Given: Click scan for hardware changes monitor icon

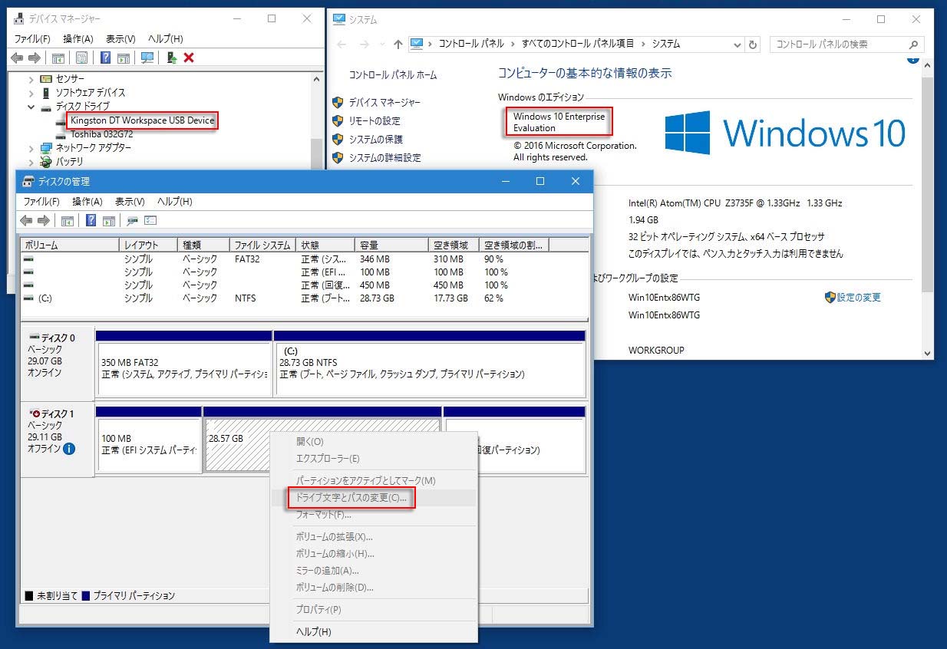Looking at the screenshot, I should (147, 58).
